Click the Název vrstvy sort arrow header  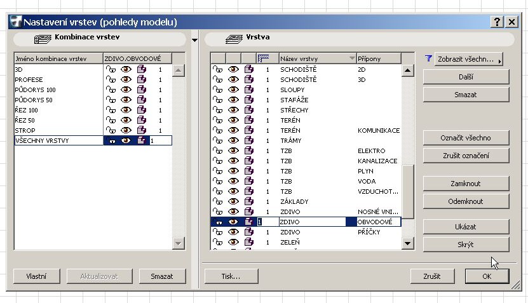click(x=352, y=58)
